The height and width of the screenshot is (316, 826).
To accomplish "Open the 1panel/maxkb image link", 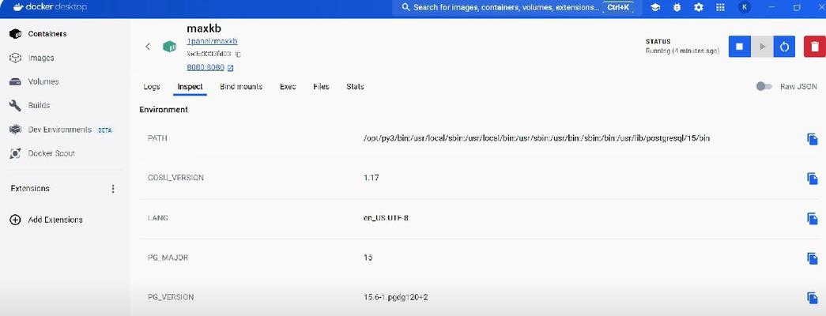I will click(213, 41).
